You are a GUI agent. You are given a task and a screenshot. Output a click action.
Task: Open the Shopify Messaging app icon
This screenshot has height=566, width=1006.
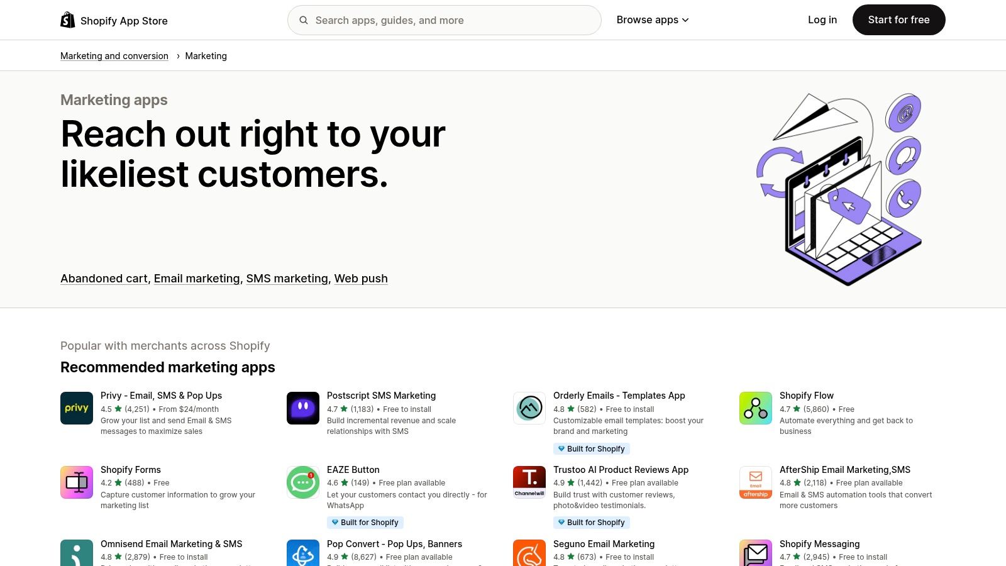point(755,553)
